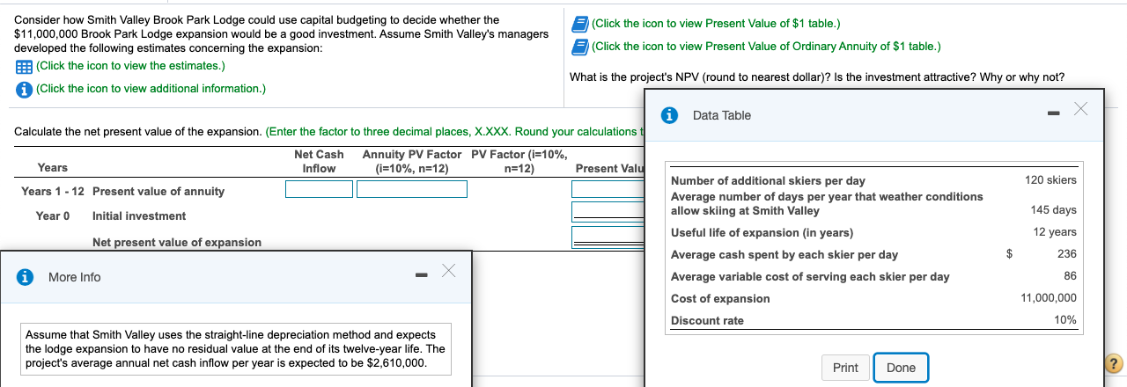Select the '145 days' value

(1053, 210)
